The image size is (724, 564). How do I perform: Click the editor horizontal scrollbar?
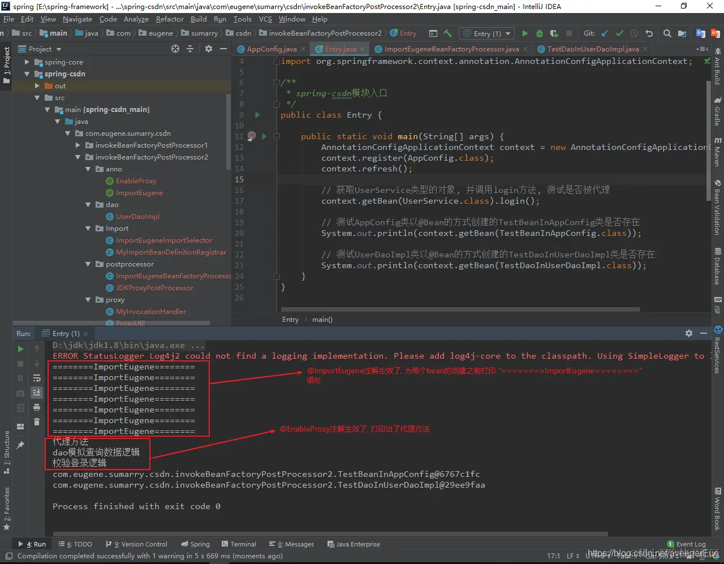click(460, 309)
